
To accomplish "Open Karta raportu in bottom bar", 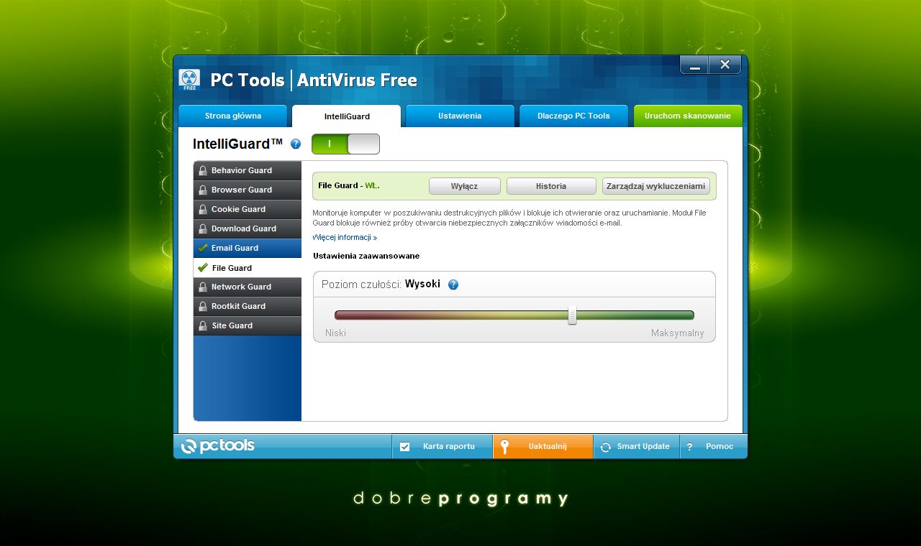I will click(x=443, y=447).
